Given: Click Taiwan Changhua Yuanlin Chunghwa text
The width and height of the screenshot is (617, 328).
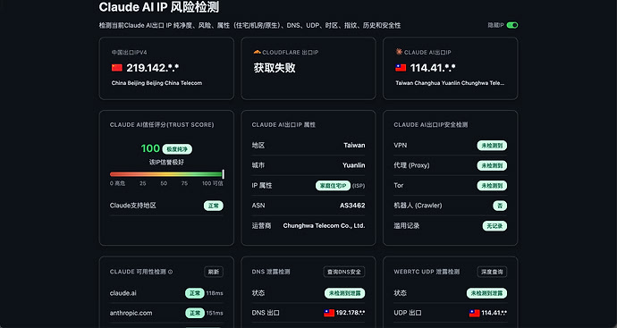Looking at the screenshot, I should coord(450,83).
